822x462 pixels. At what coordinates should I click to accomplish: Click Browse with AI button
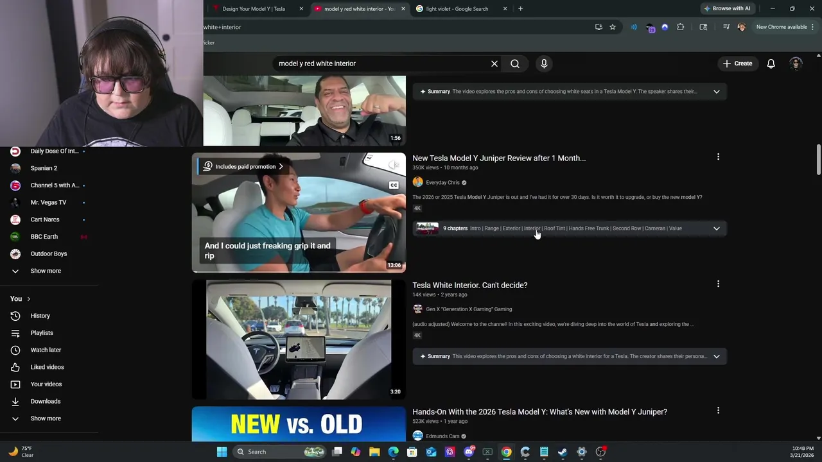coord(727,8)
